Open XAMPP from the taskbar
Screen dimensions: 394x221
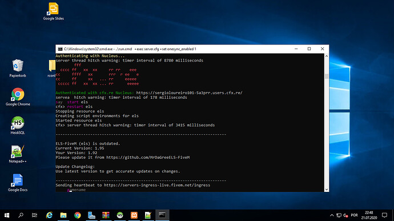134,215
